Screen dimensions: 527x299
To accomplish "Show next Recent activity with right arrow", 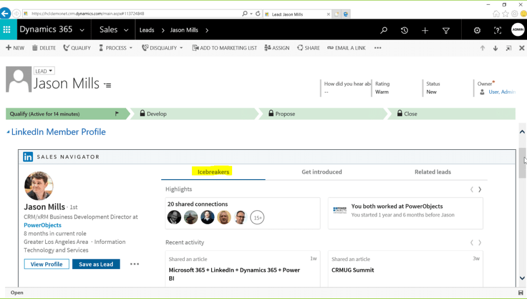I will (x=480, y=242).
